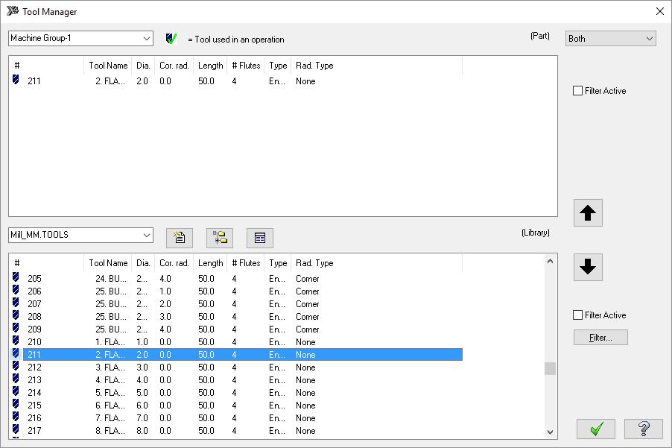This screenshot has width=672, height=448.
Task: Click the down arrow copy-to-library button
Action: [588, 267]
